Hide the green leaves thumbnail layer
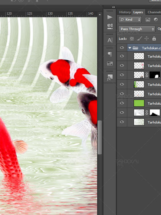This screenshot has height=215, width=161. pos(122,84)
